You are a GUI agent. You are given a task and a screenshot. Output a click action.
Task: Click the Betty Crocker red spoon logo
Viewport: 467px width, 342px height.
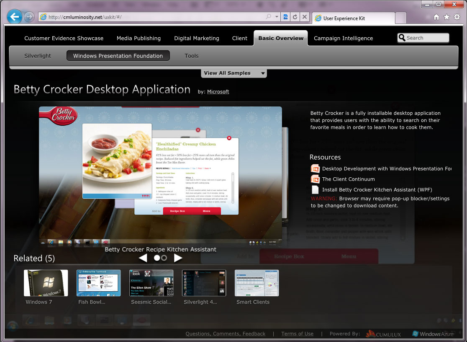coord(59,116)
